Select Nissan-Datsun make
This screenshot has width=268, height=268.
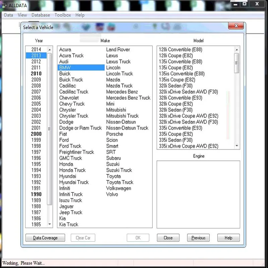(121, 122)
